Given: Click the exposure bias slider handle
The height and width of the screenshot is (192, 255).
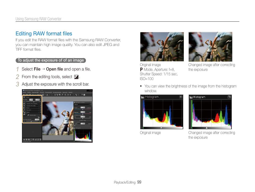Looking at the screenshot, I should (34, 102).
